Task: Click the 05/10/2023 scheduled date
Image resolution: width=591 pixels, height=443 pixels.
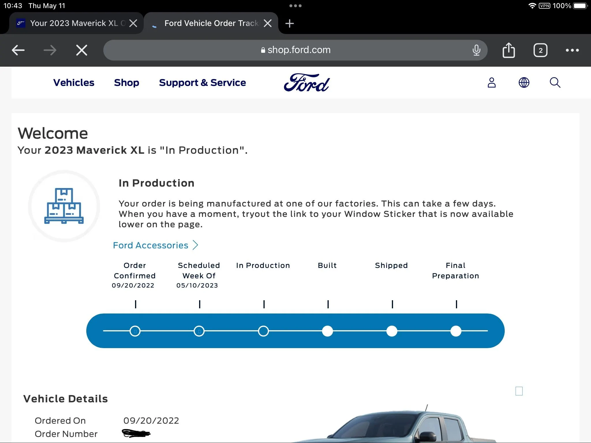Action: click(x=197, y=285)
